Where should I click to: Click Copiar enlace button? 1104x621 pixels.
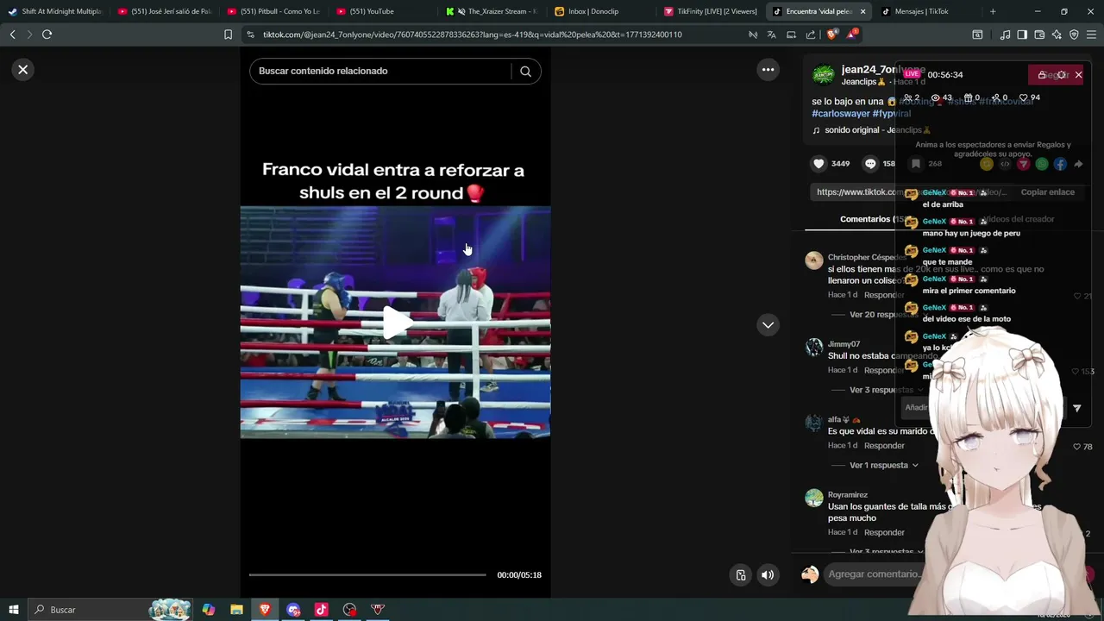click(1047, 192)
